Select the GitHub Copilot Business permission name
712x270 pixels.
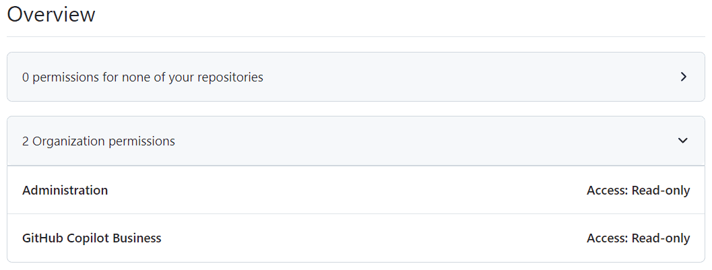pyautogui.click(x=92, y=238)
